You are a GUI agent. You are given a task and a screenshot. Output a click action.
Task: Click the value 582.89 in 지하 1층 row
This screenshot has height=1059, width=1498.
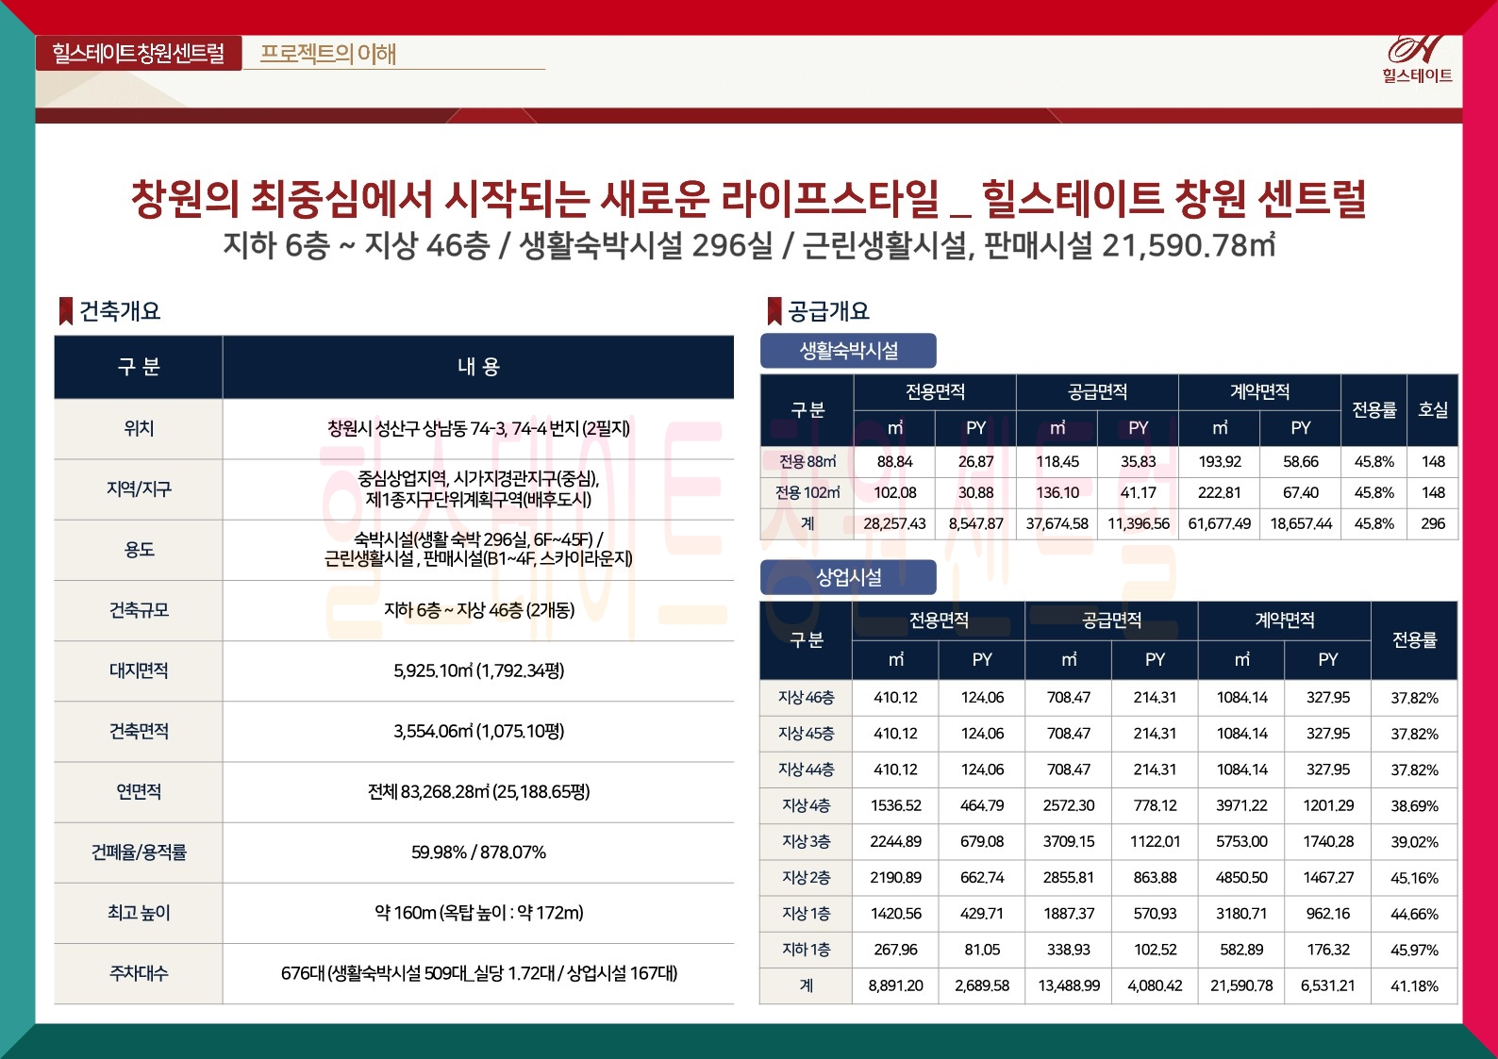coord(1241,950)
